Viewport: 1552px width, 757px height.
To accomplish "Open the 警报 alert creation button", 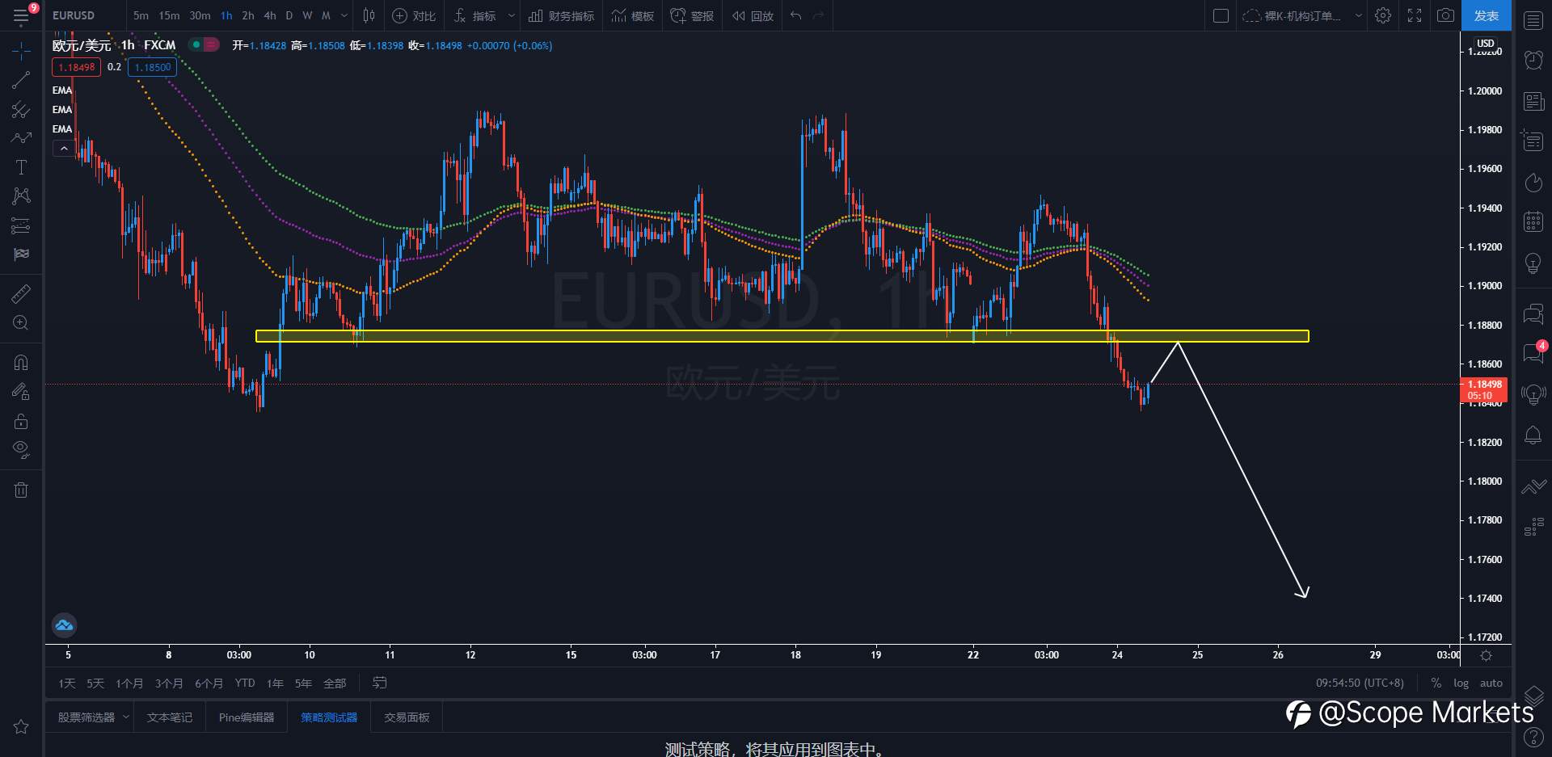I will 693,15.
